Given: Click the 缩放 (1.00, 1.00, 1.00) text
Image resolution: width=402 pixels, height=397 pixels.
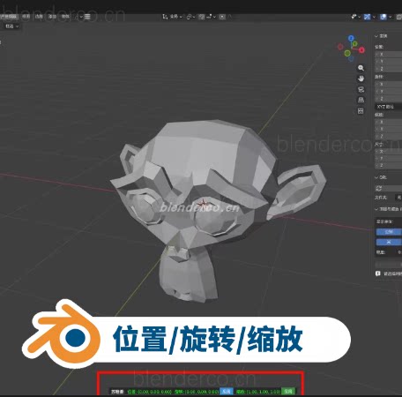Looking at the screenshot, I should click(x=258, y=392).
